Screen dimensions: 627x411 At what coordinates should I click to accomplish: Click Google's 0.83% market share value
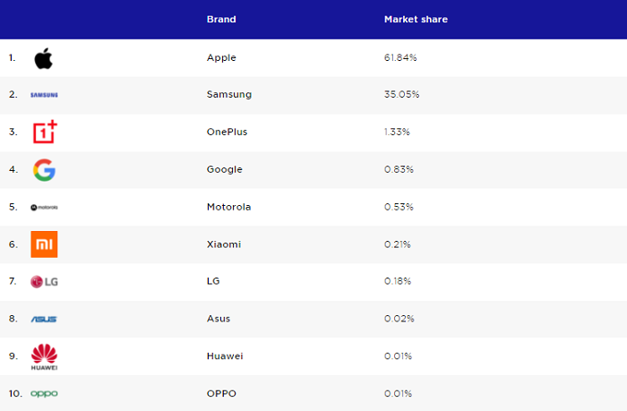pyautogui.click(x=399, y=169)
